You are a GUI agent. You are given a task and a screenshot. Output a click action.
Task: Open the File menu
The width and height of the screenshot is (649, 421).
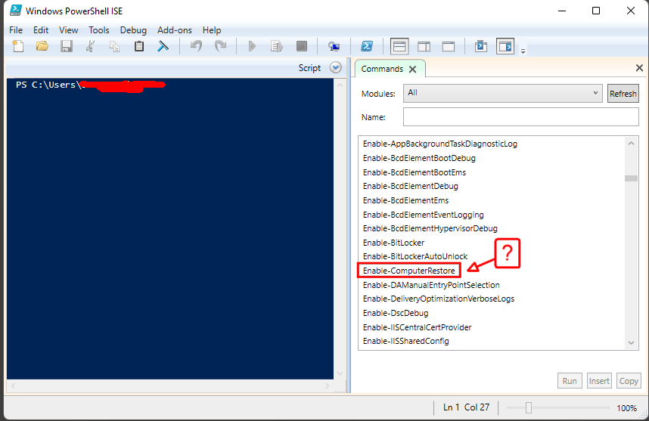click(x=16, y=30)
